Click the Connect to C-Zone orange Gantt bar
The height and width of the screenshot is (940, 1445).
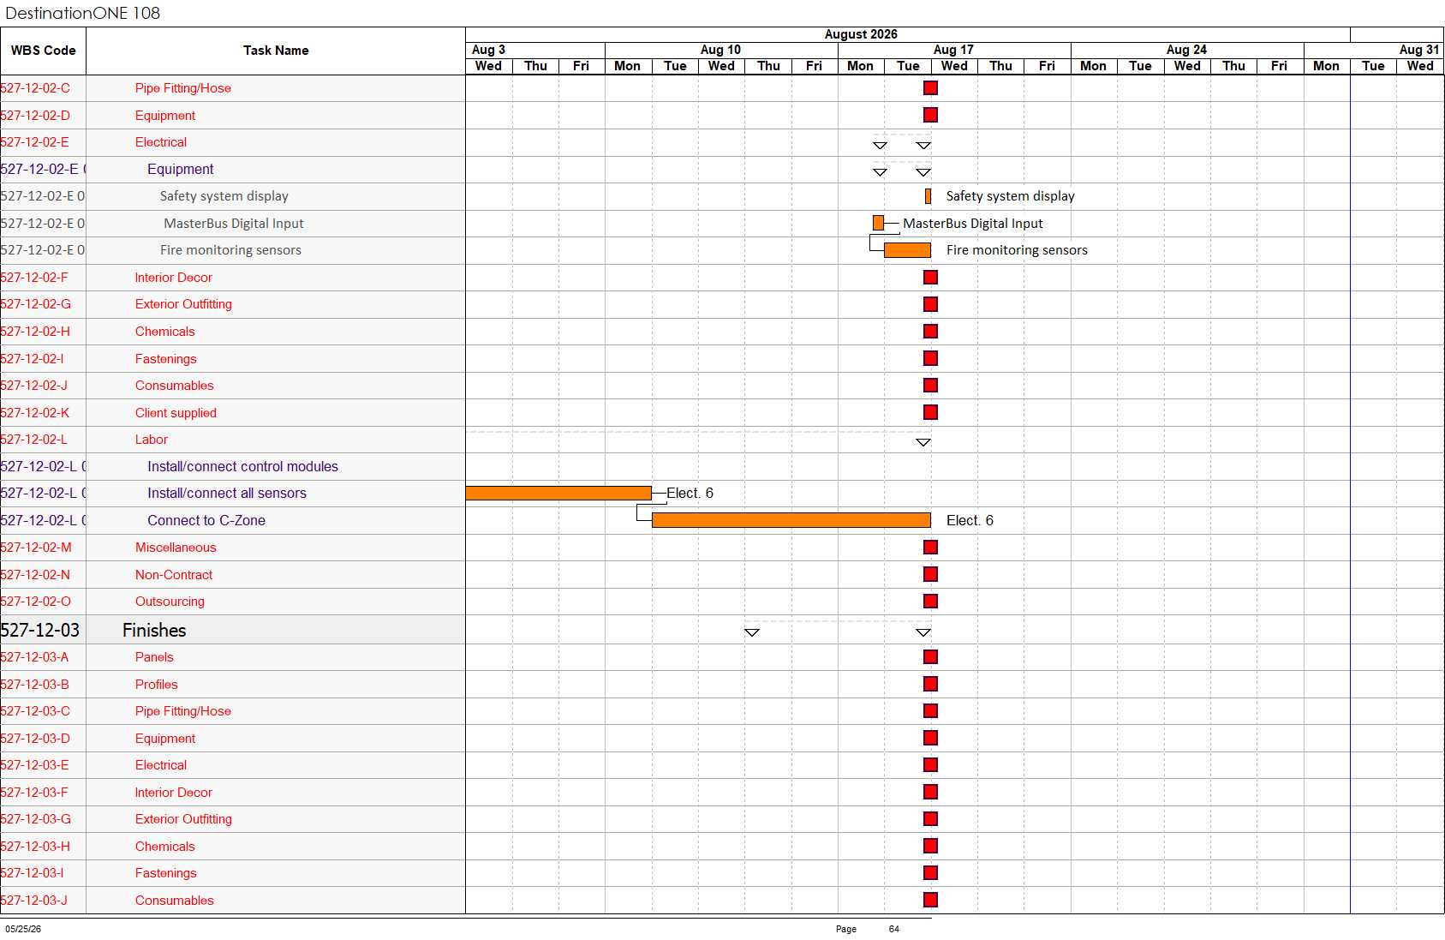pyautogui.click(x=791, y=520)
